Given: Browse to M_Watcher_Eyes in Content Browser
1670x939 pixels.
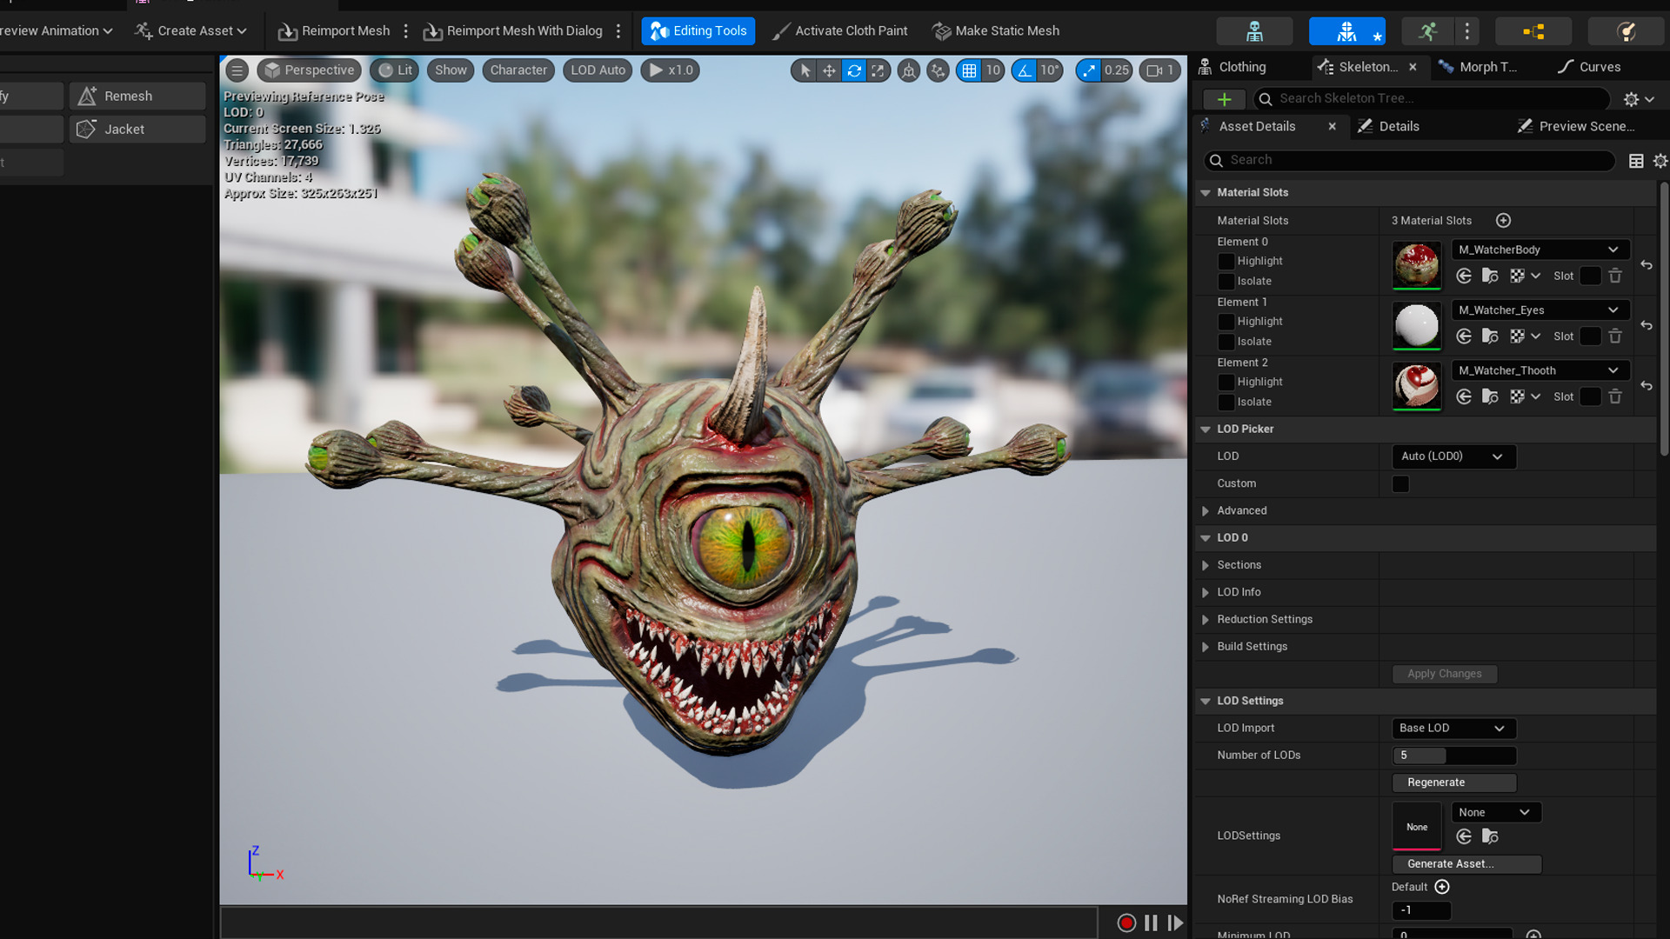Looking at the screenshot, I should [1490, 336].
